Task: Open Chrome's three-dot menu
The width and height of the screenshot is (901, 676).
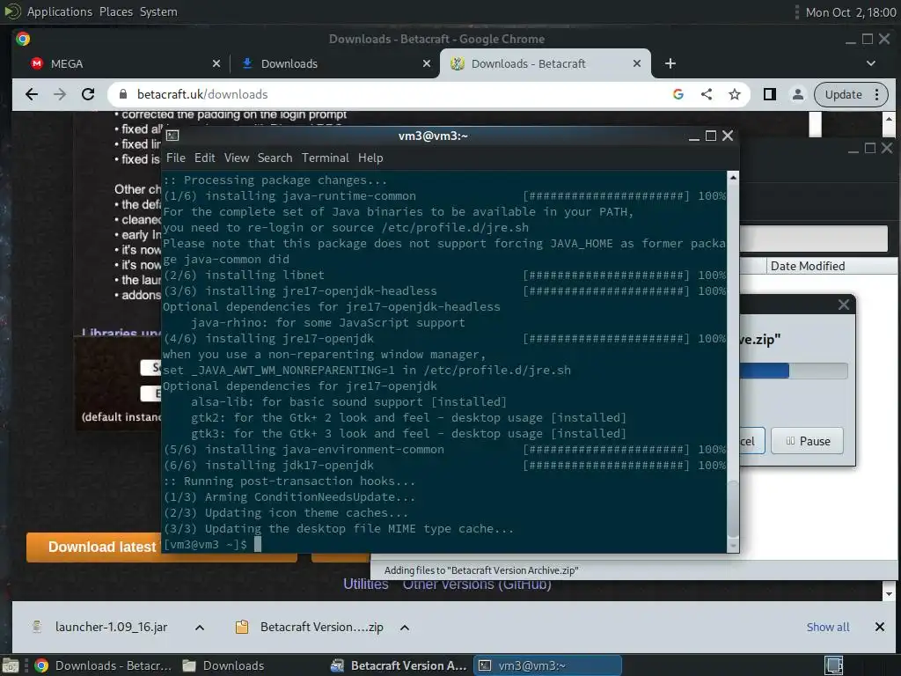Action: tap(877, 94)
